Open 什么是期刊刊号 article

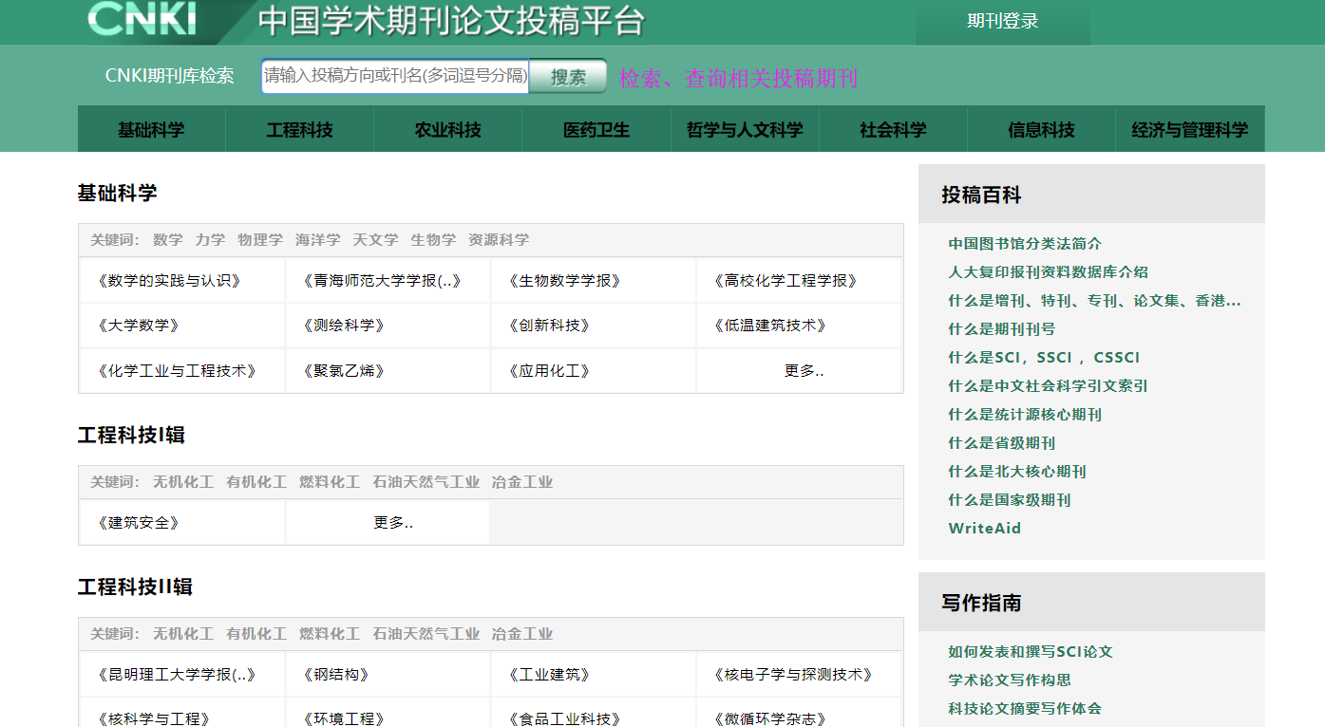tap(1001, 329)
